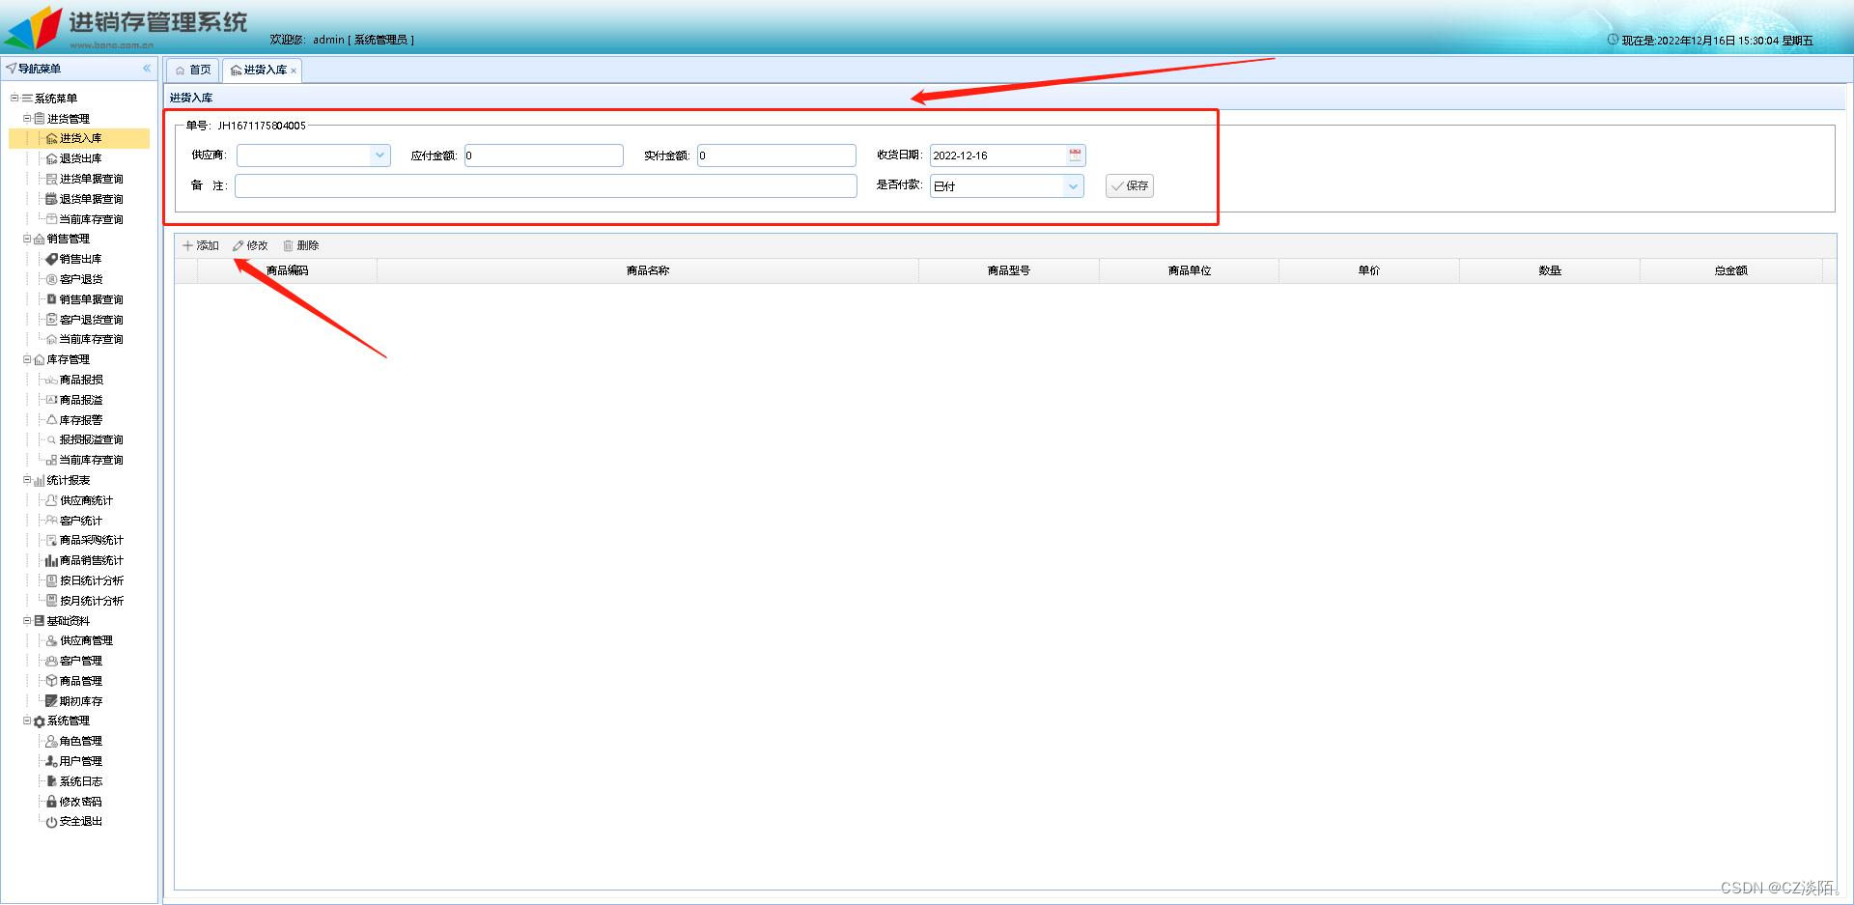The width and height of the screenshot is (1854, 905).
Task: Click the lock icon beside 修改密码
Action: pos(52,802)
